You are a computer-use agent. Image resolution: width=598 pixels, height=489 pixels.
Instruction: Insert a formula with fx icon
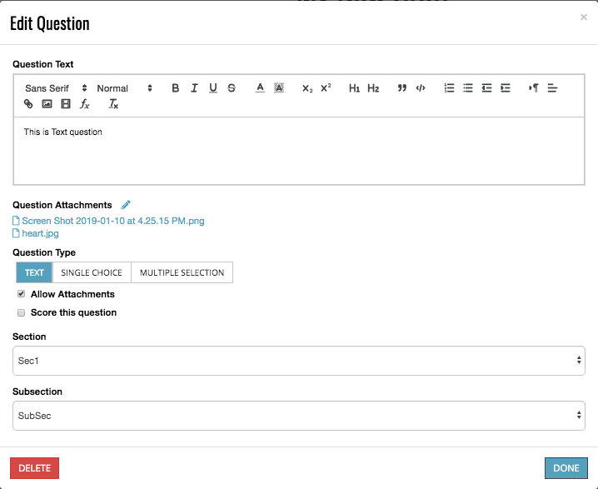point(84,104)
